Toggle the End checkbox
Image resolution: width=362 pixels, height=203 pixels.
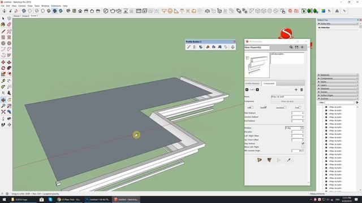300,108
